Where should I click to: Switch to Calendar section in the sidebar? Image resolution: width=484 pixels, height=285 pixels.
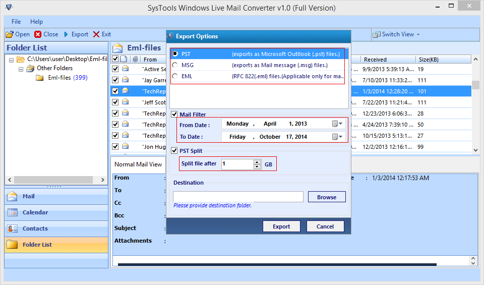[56, 212]
